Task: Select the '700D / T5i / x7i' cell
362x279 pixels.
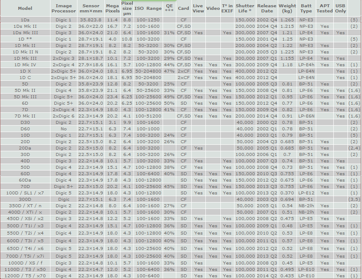Action: coord(25,256)
